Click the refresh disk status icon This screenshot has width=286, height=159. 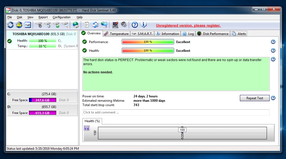[x=10, y=25]
